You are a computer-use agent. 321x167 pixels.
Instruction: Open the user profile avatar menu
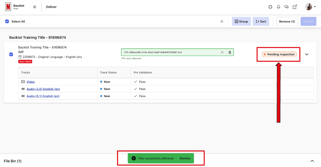coord(310,7)
